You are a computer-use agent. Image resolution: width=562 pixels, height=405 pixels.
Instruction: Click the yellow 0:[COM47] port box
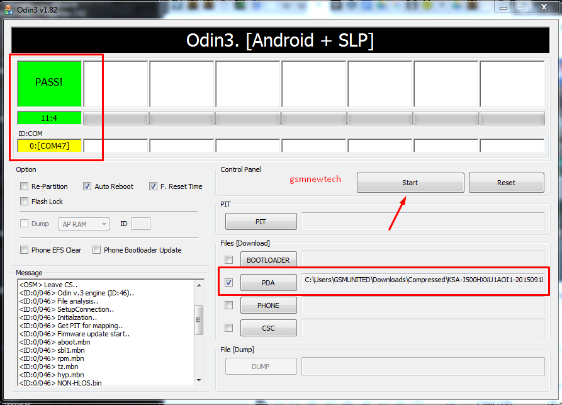(x=50, y=145)
